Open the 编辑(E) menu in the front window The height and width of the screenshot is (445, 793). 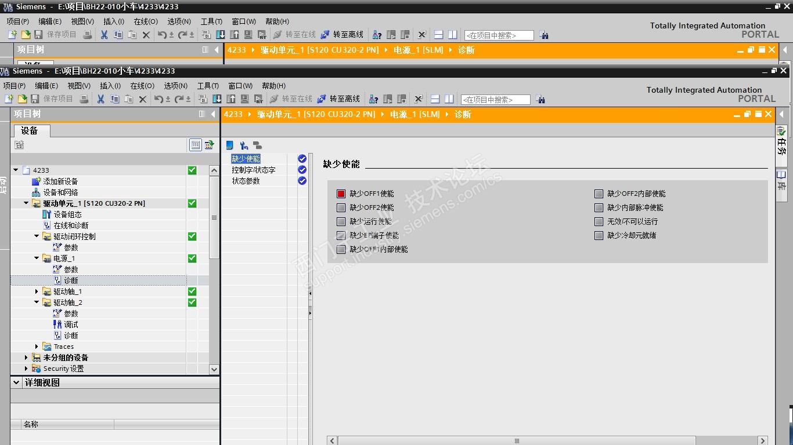pos(46,86)
